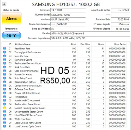Viewport: 131px width, 130px height.
Task: Select the status orb for Device Power Cycle Count
Action: click(4, 86)
